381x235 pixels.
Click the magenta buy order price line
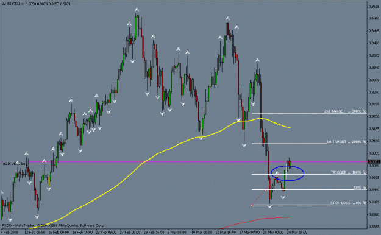185,162
